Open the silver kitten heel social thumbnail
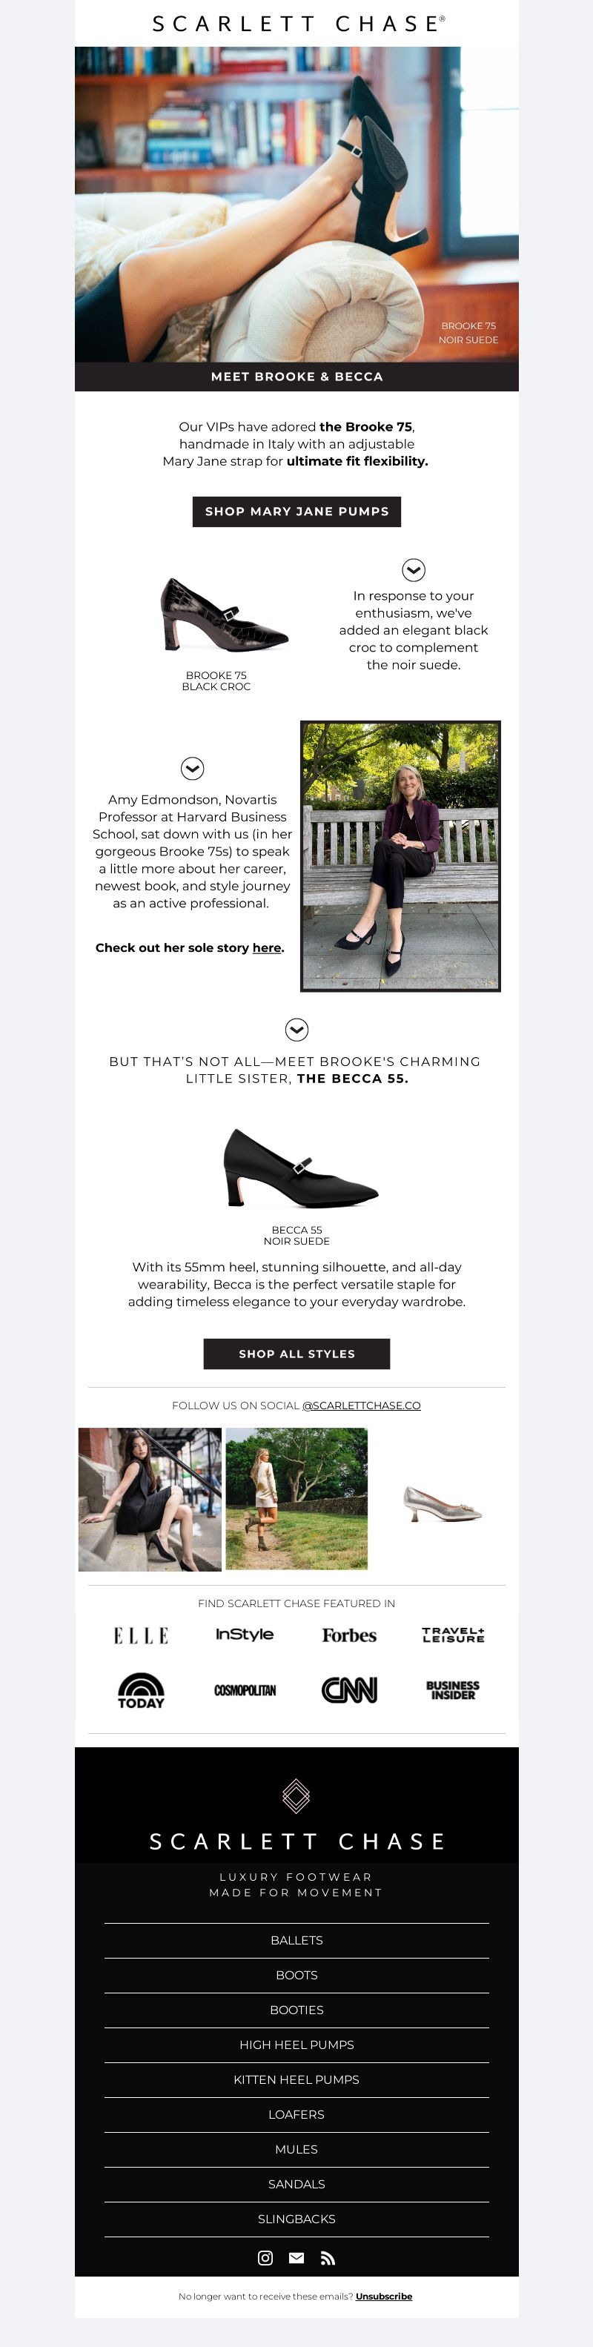This screenshot has height=2347, width=593. tap(443, 1499)
